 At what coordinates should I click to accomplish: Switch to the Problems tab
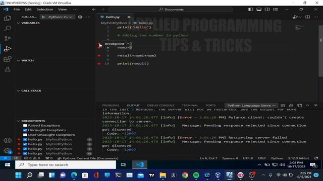point(111,105)
